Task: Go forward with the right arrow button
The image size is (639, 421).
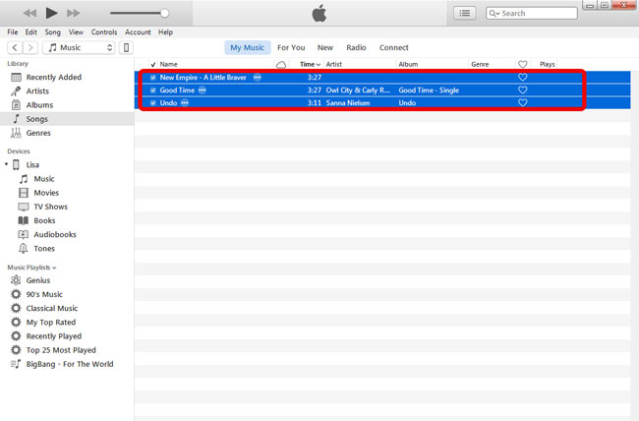Action: point(30,47)
